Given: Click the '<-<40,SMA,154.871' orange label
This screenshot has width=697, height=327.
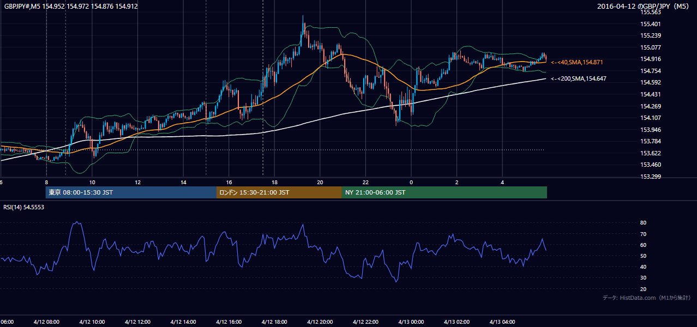Looking at the screenshot, I should point(577,63).
